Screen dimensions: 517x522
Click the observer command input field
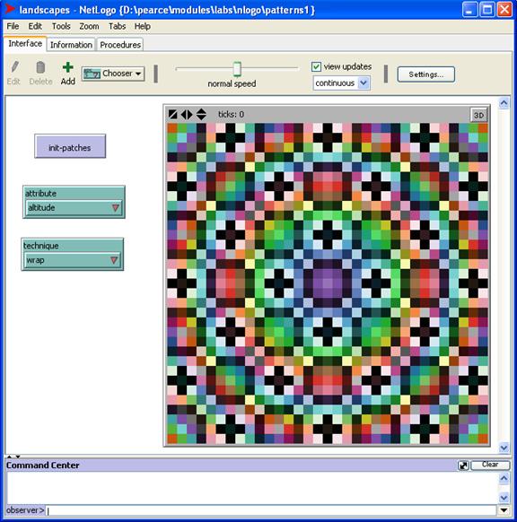point(271,510)
